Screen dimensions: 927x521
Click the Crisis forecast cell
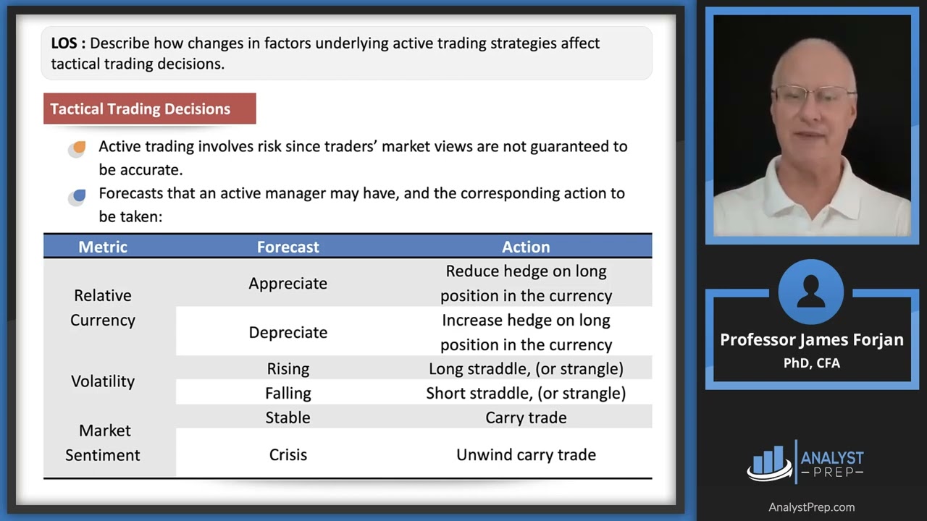288,454
